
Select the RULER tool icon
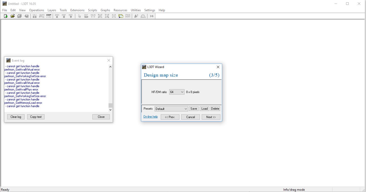(93, 16)
